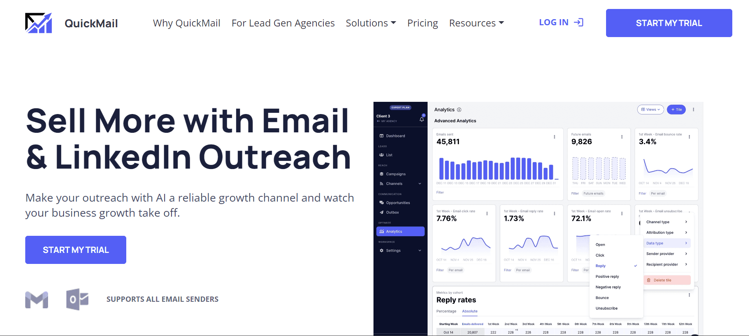The height and width of the screenshot is (336, 749).
Task: Click the info icon beside Analytics title
Action: pyautogui.click(x=459, y=110)
